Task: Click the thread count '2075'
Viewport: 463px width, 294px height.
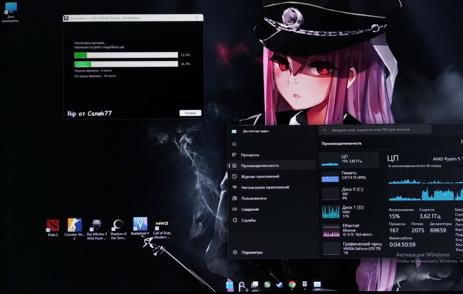Action: (418, 230)
